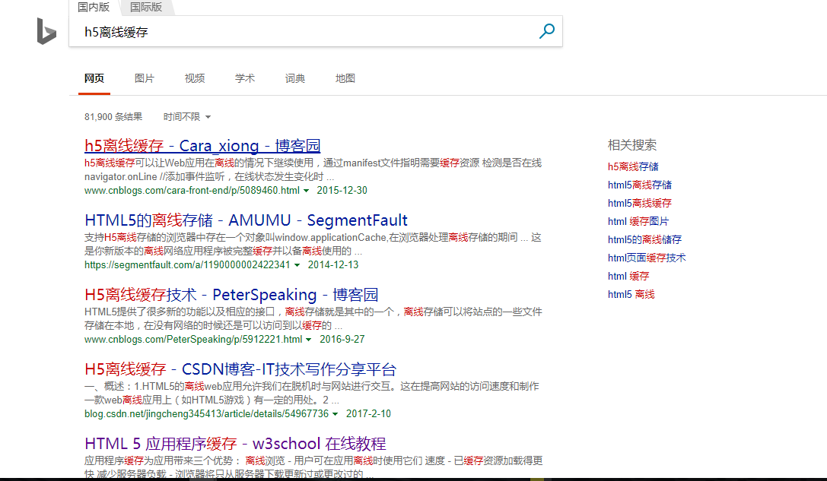Click the date 2014-12-13
This screenshot has height=481, width=827.
click(x=333, y=264)
